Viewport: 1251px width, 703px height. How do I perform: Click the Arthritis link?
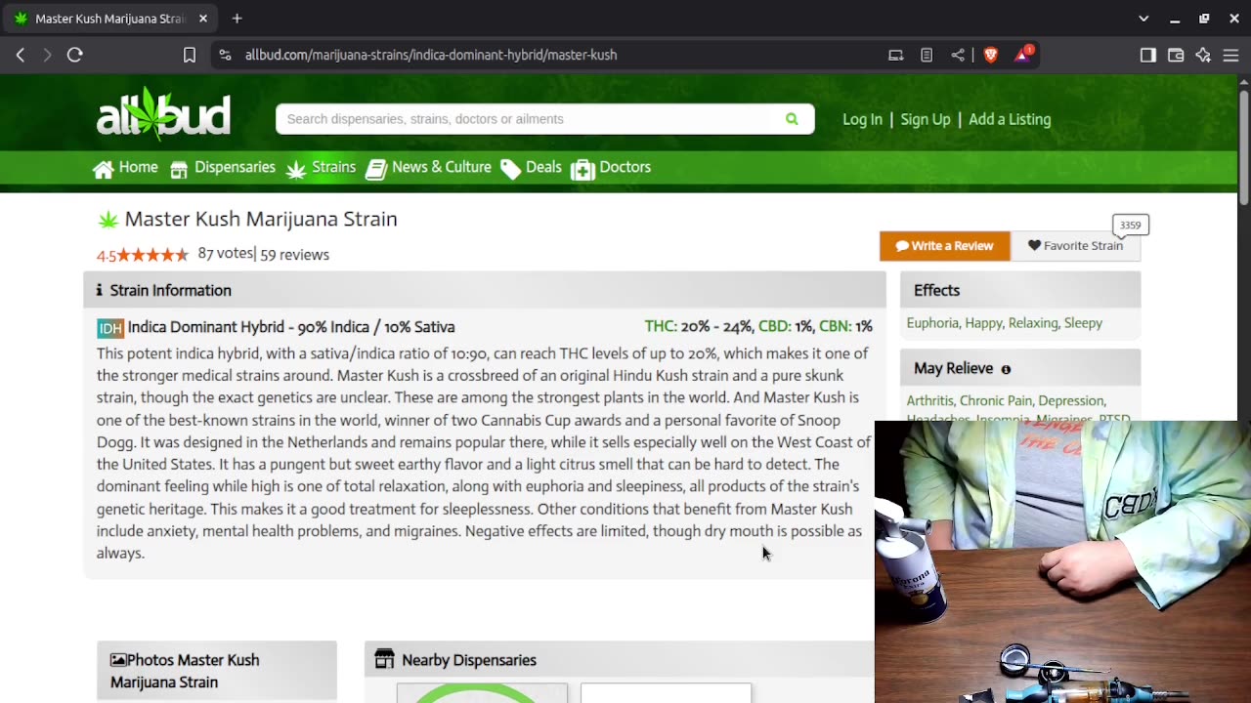tap(929, 400)
